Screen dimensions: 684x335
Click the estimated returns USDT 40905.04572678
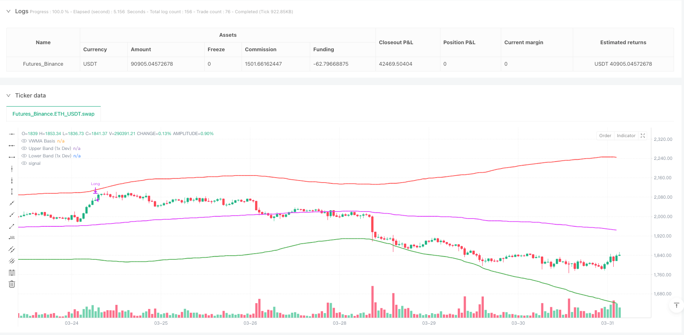pyautogui.click(x=623, y=64)
